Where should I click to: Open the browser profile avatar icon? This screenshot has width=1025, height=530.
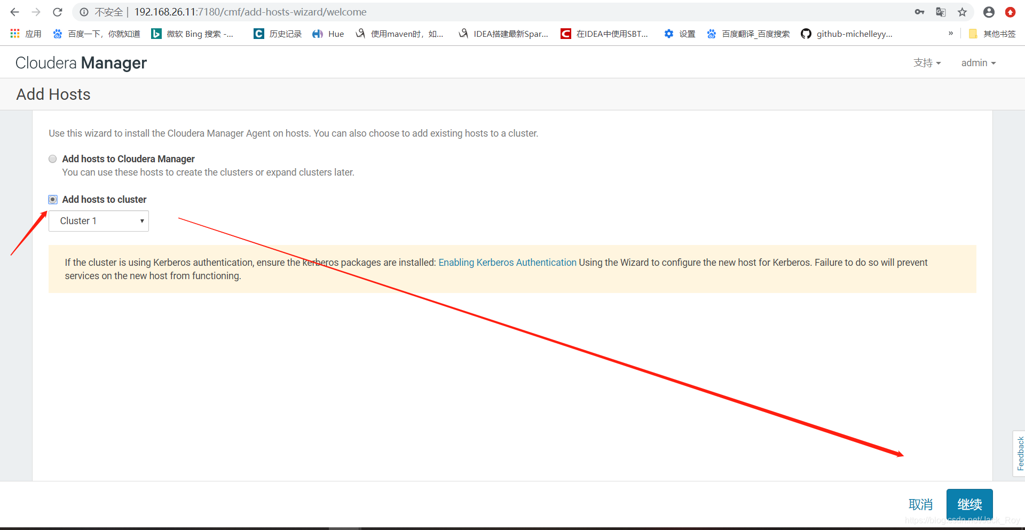[989, 12]
